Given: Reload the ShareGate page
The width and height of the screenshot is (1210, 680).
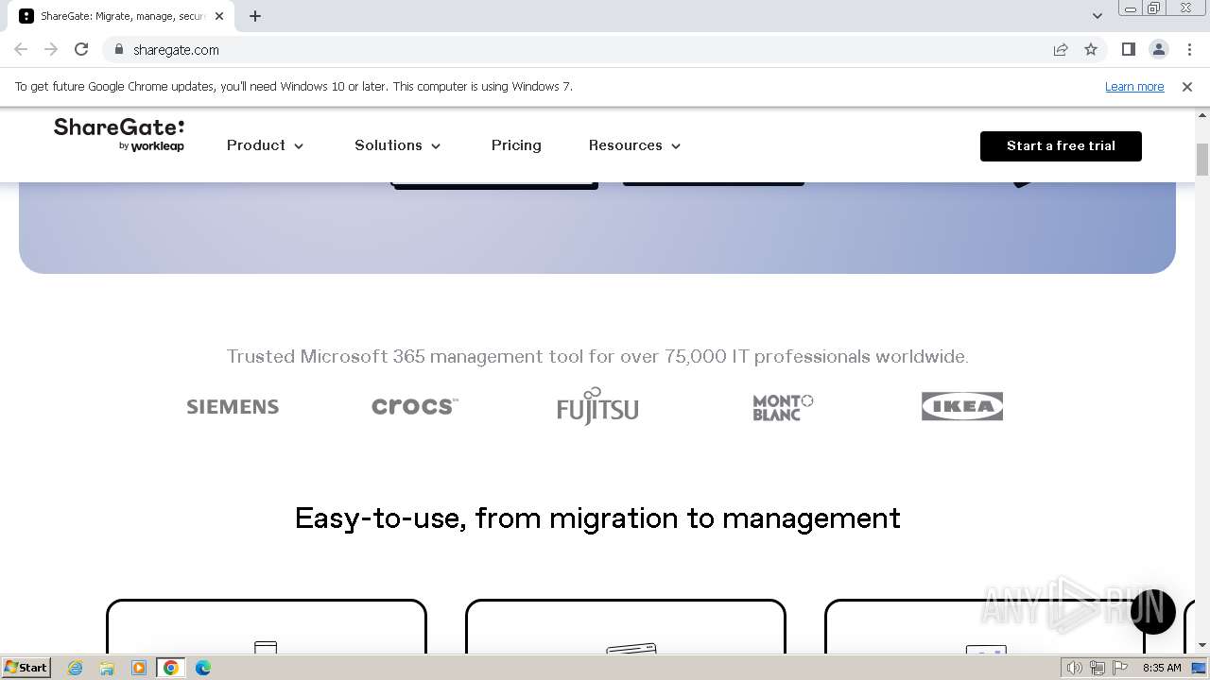Looking at the screenshot, I should 81,49.
